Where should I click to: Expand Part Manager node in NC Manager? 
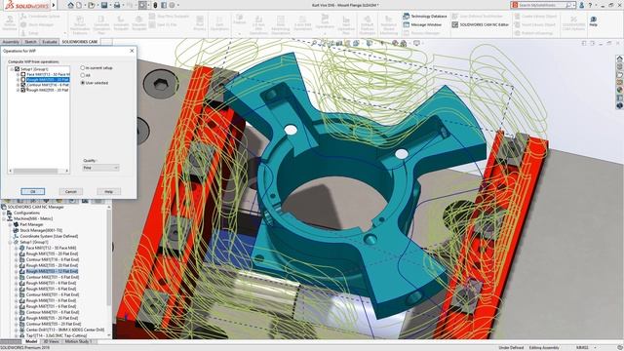tap(11, 224)
